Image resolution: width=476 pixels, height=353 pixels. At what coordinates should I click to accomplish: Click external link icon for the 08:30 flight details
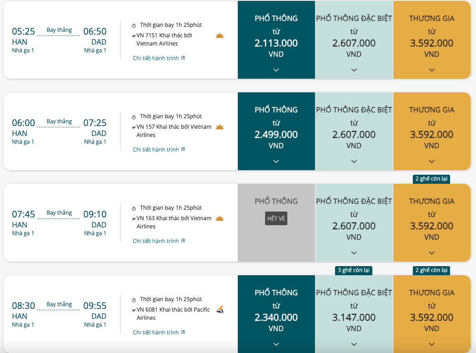(183, 332)
